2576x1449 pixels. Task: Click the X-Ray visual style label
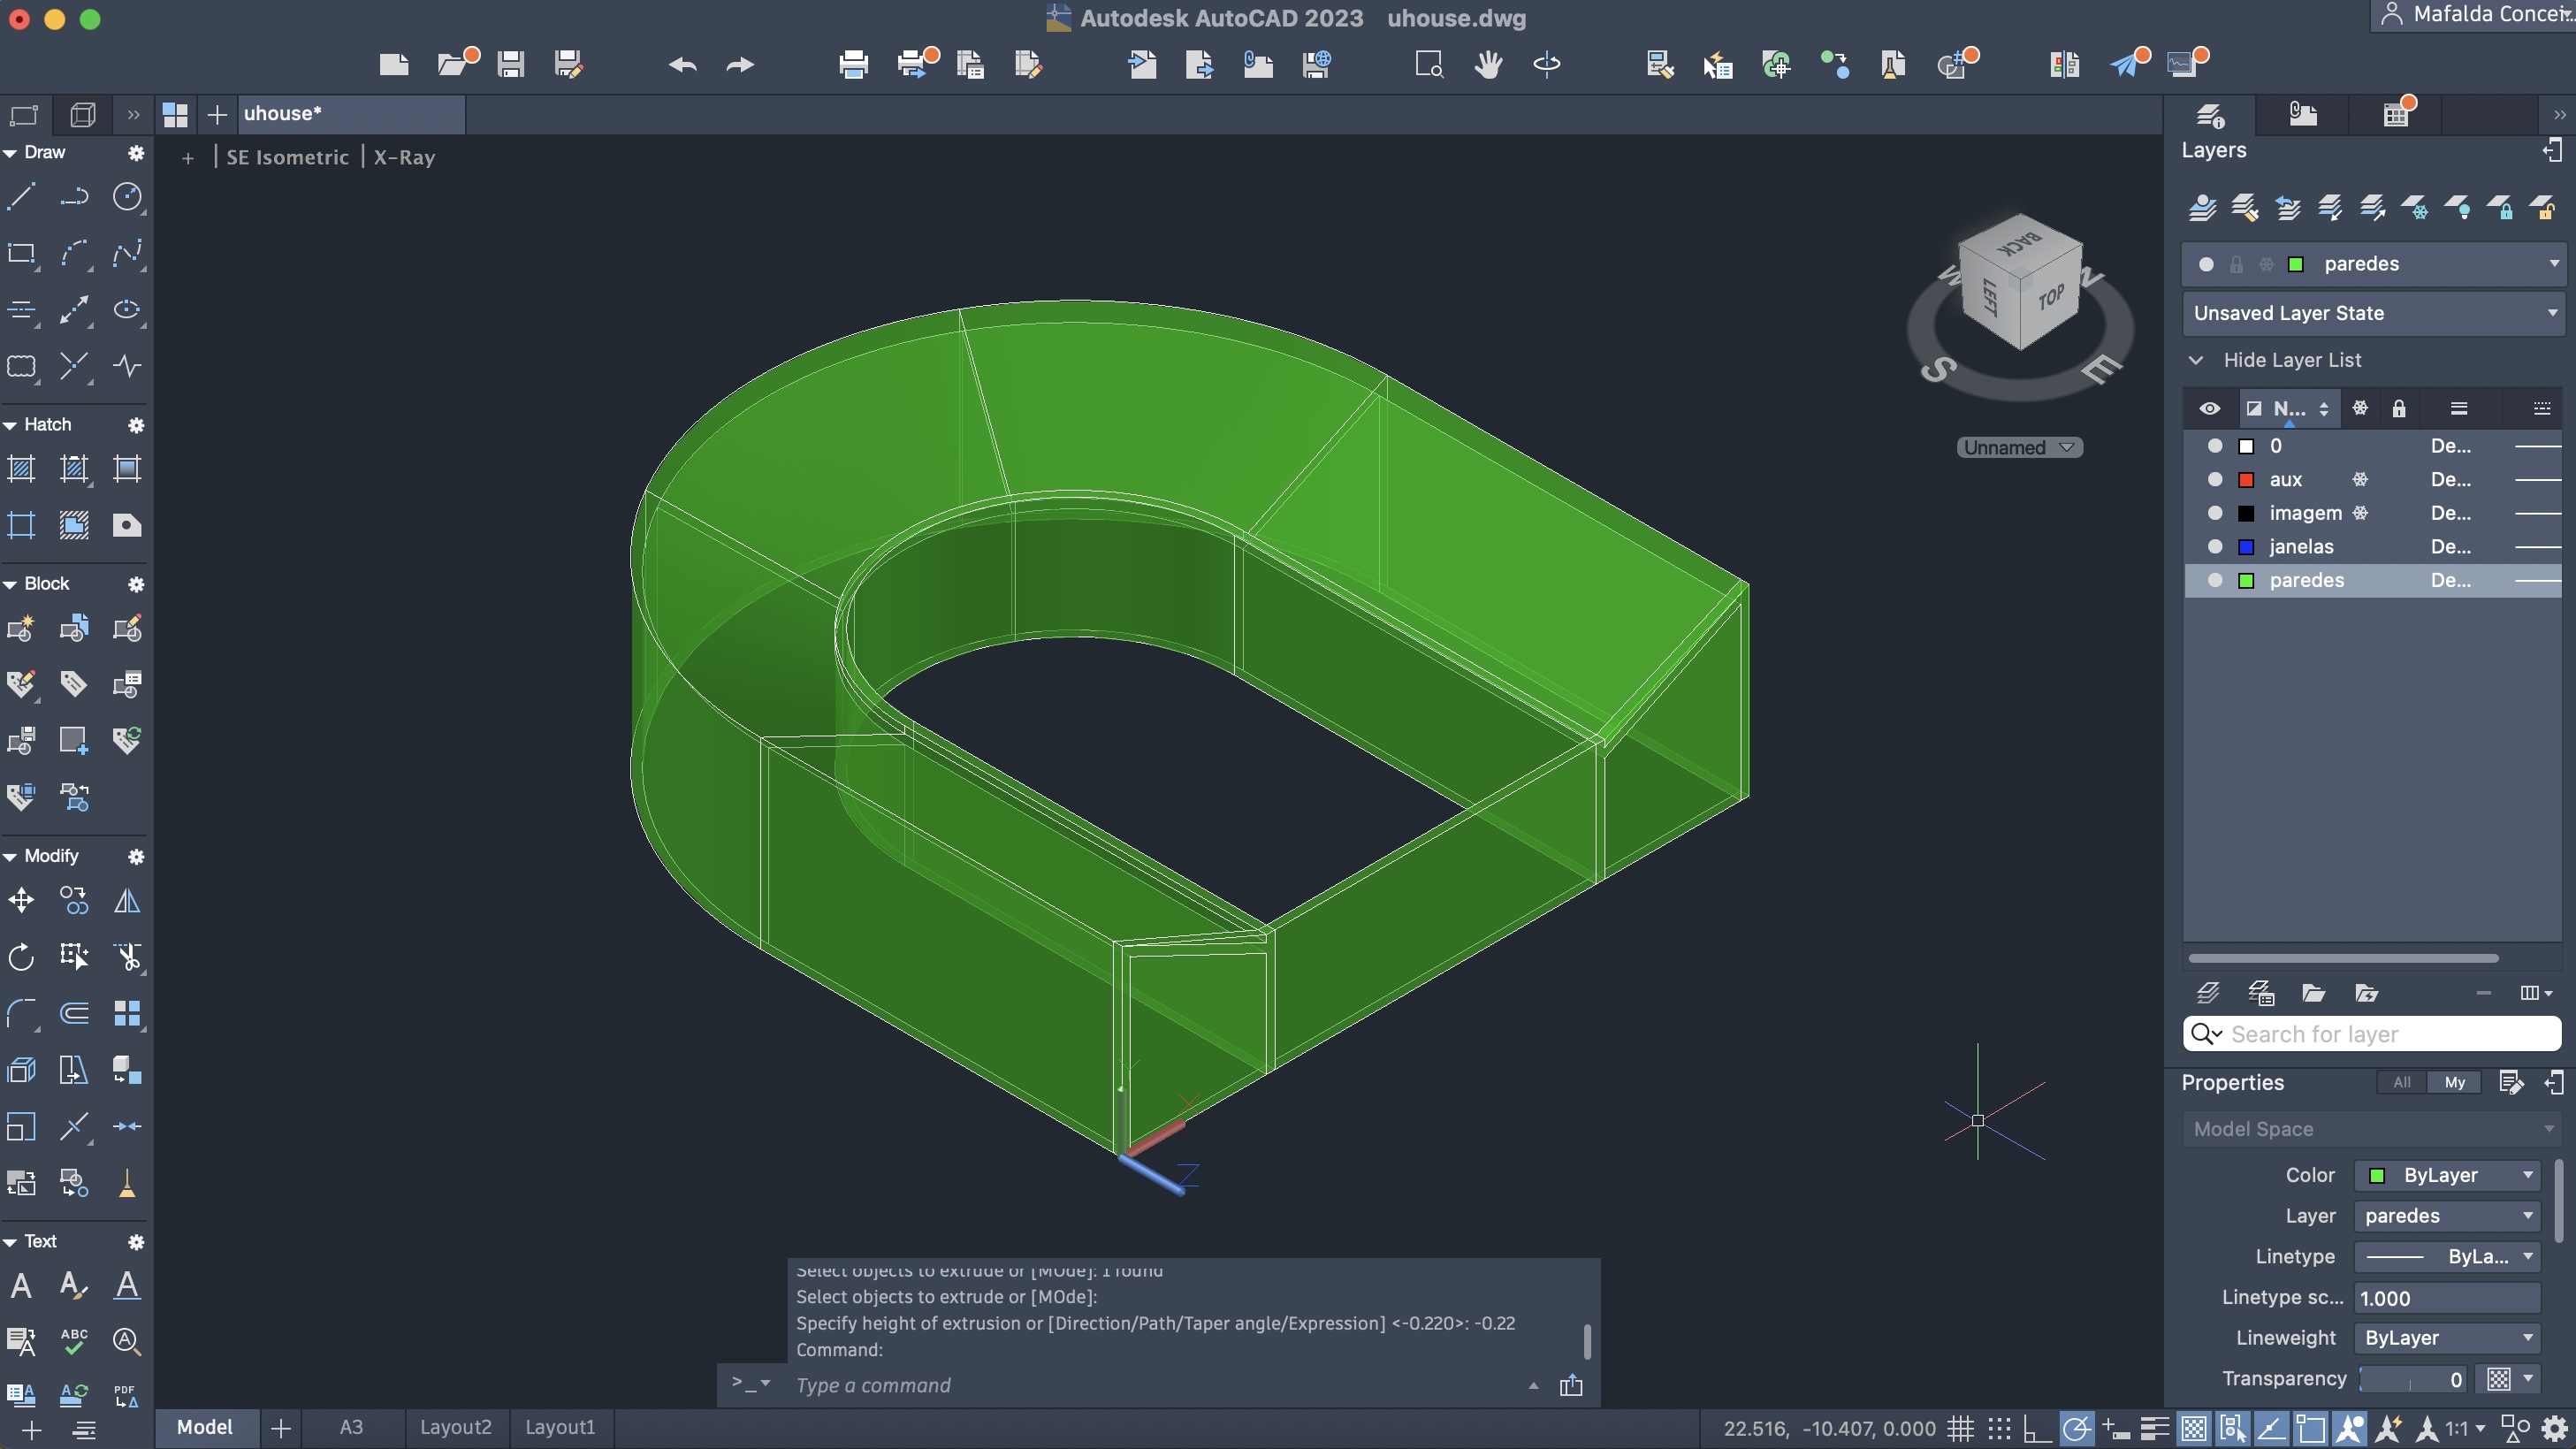[x=404, y=157]
